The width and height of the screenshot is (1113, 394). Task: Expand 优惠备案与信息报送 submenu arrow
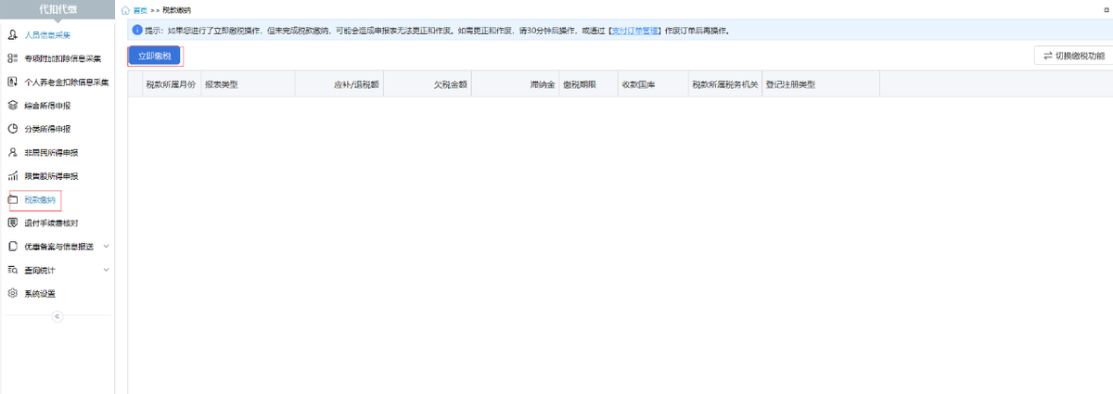[x=106, y=247]
